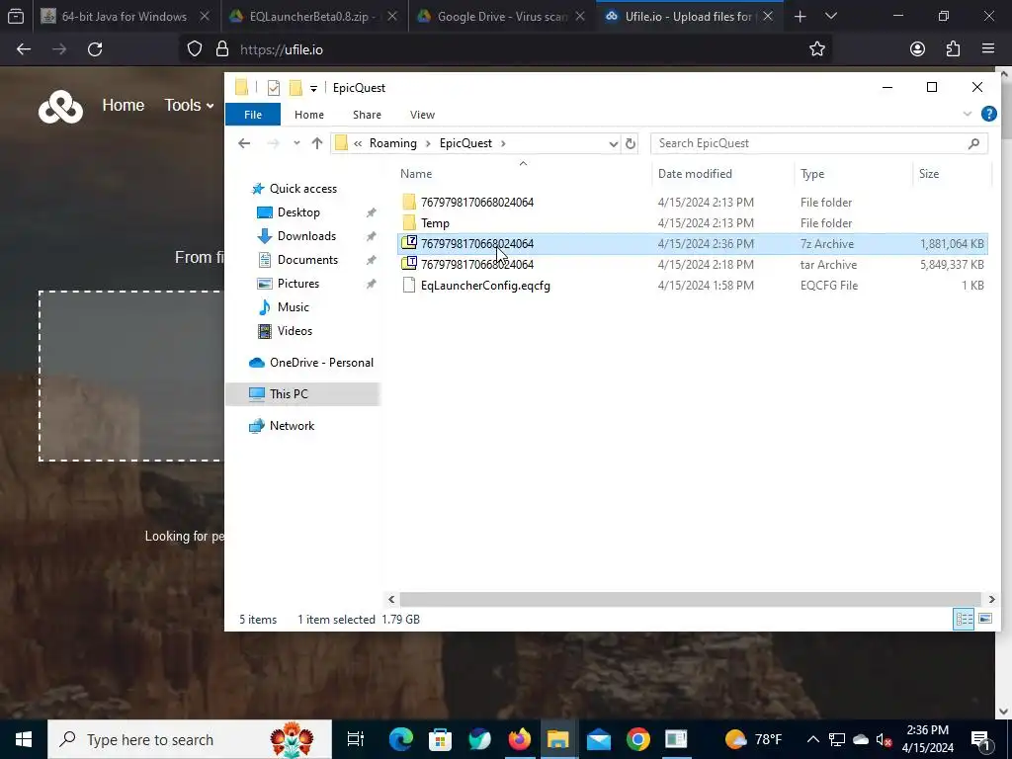
Task: List all browser tabs dropdown
Action: (831, 17)
